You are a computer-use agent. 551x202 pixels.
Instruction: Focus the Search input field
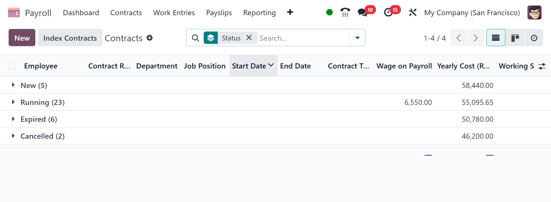coord(303,38)
